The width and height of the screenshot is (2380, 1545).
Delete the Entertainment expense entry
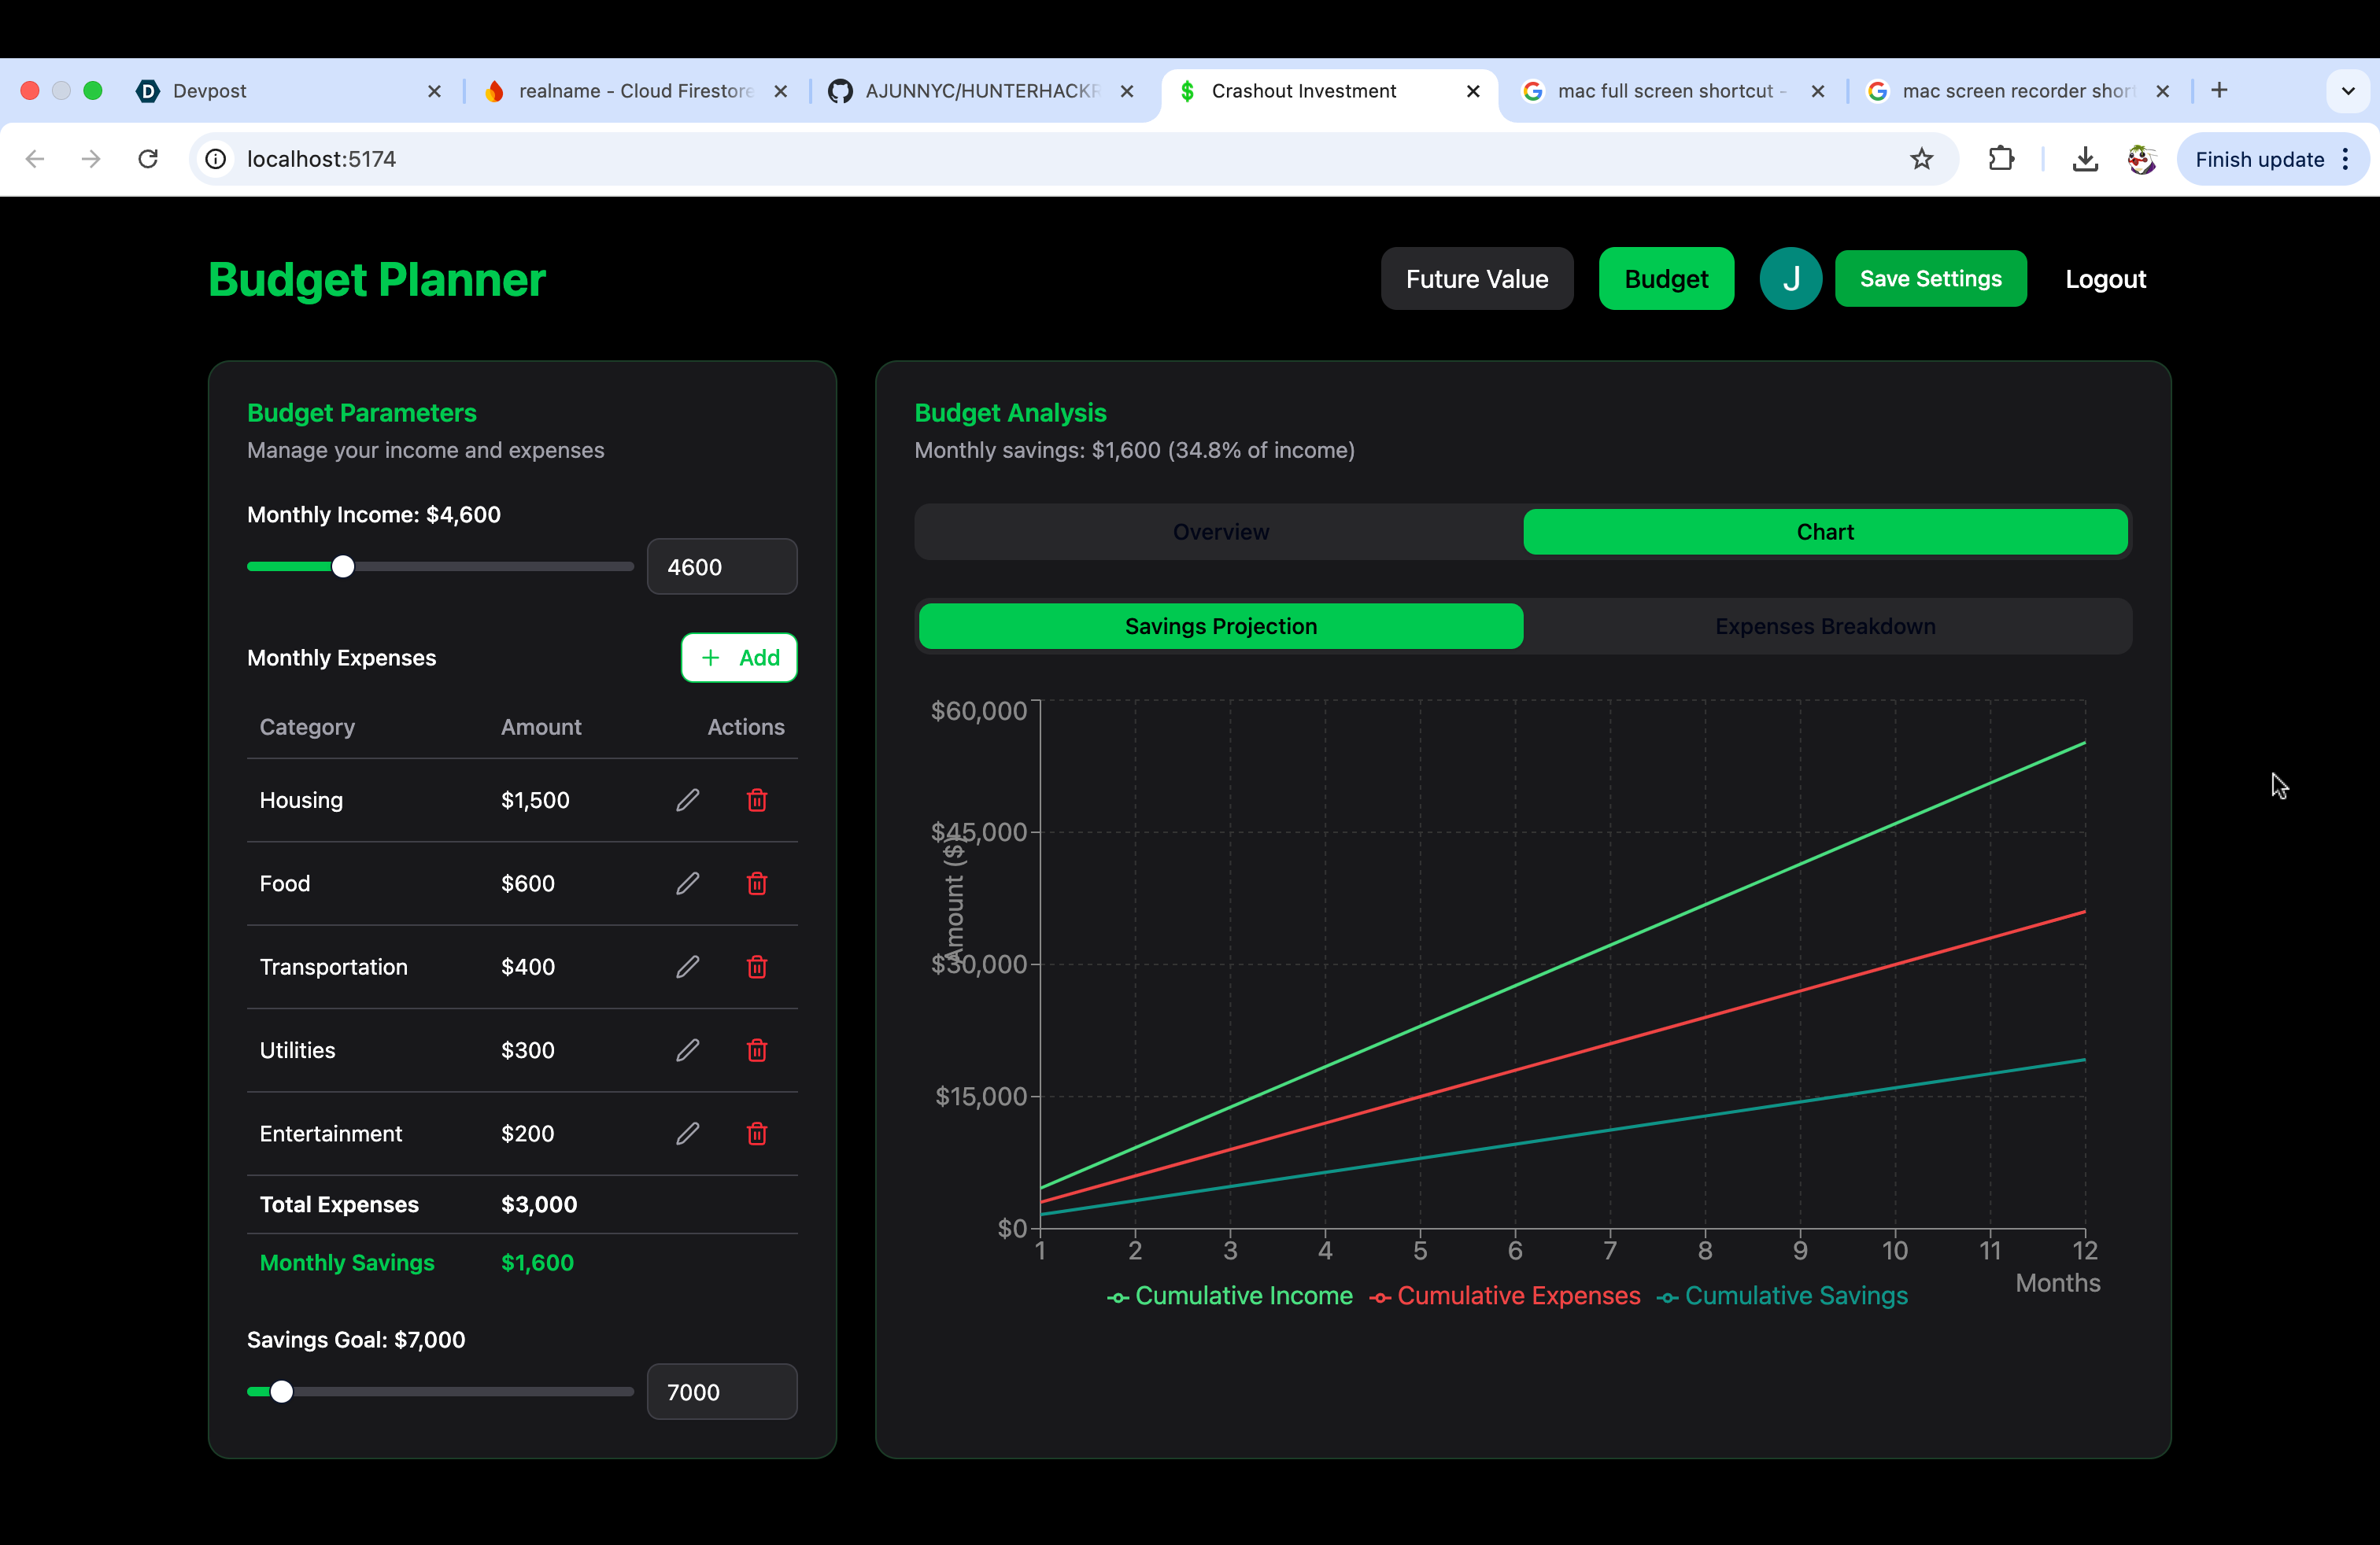[757, 1134]
